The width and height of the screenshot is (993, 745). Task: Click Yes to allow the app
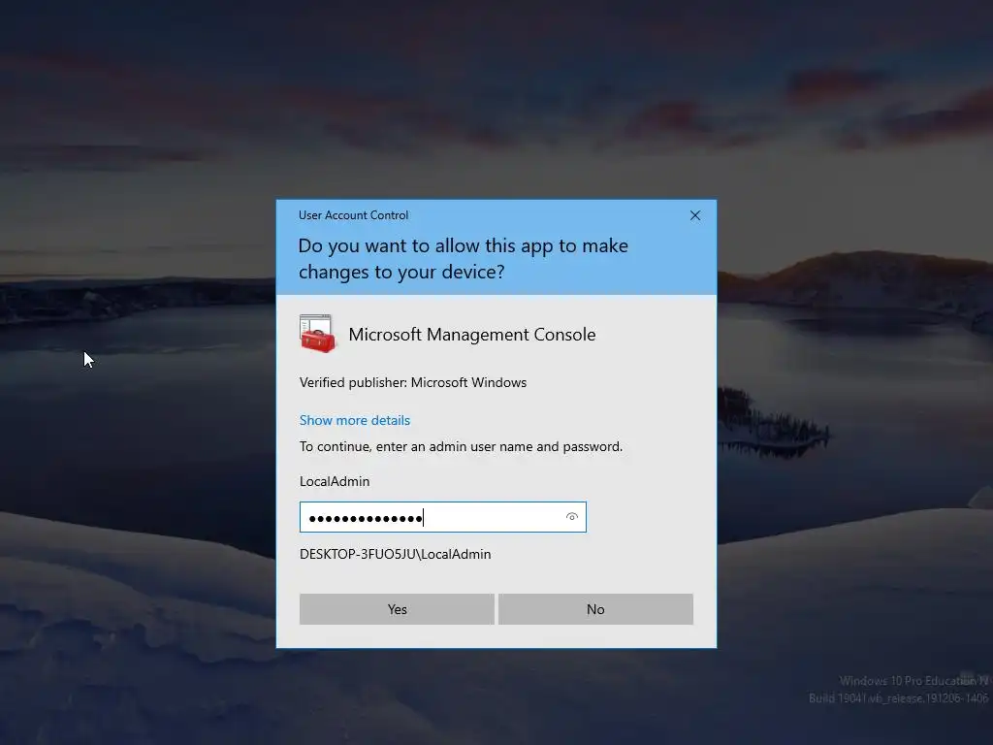click(x=397, y=609)
